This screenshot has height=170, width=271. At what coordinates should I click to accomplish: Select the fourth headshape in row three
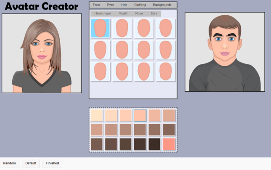pyautogui.click(x=166, y=72)
